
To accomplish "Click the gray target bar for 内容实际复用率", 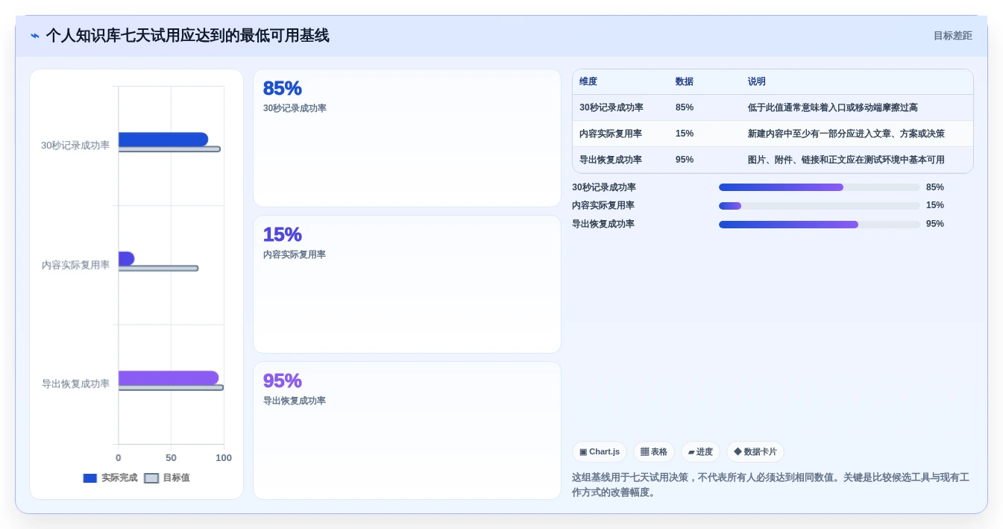I will point(158,269).
